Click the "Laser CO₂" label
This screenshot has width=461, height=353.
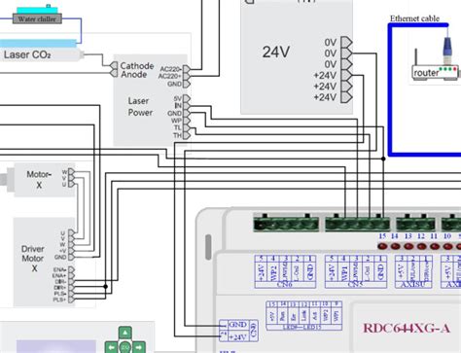click(x=27, y=54)
